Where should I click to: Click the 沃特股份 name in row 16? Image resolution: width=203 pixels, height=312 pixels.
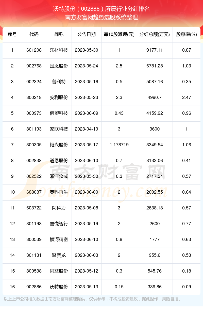click(59, 287)
